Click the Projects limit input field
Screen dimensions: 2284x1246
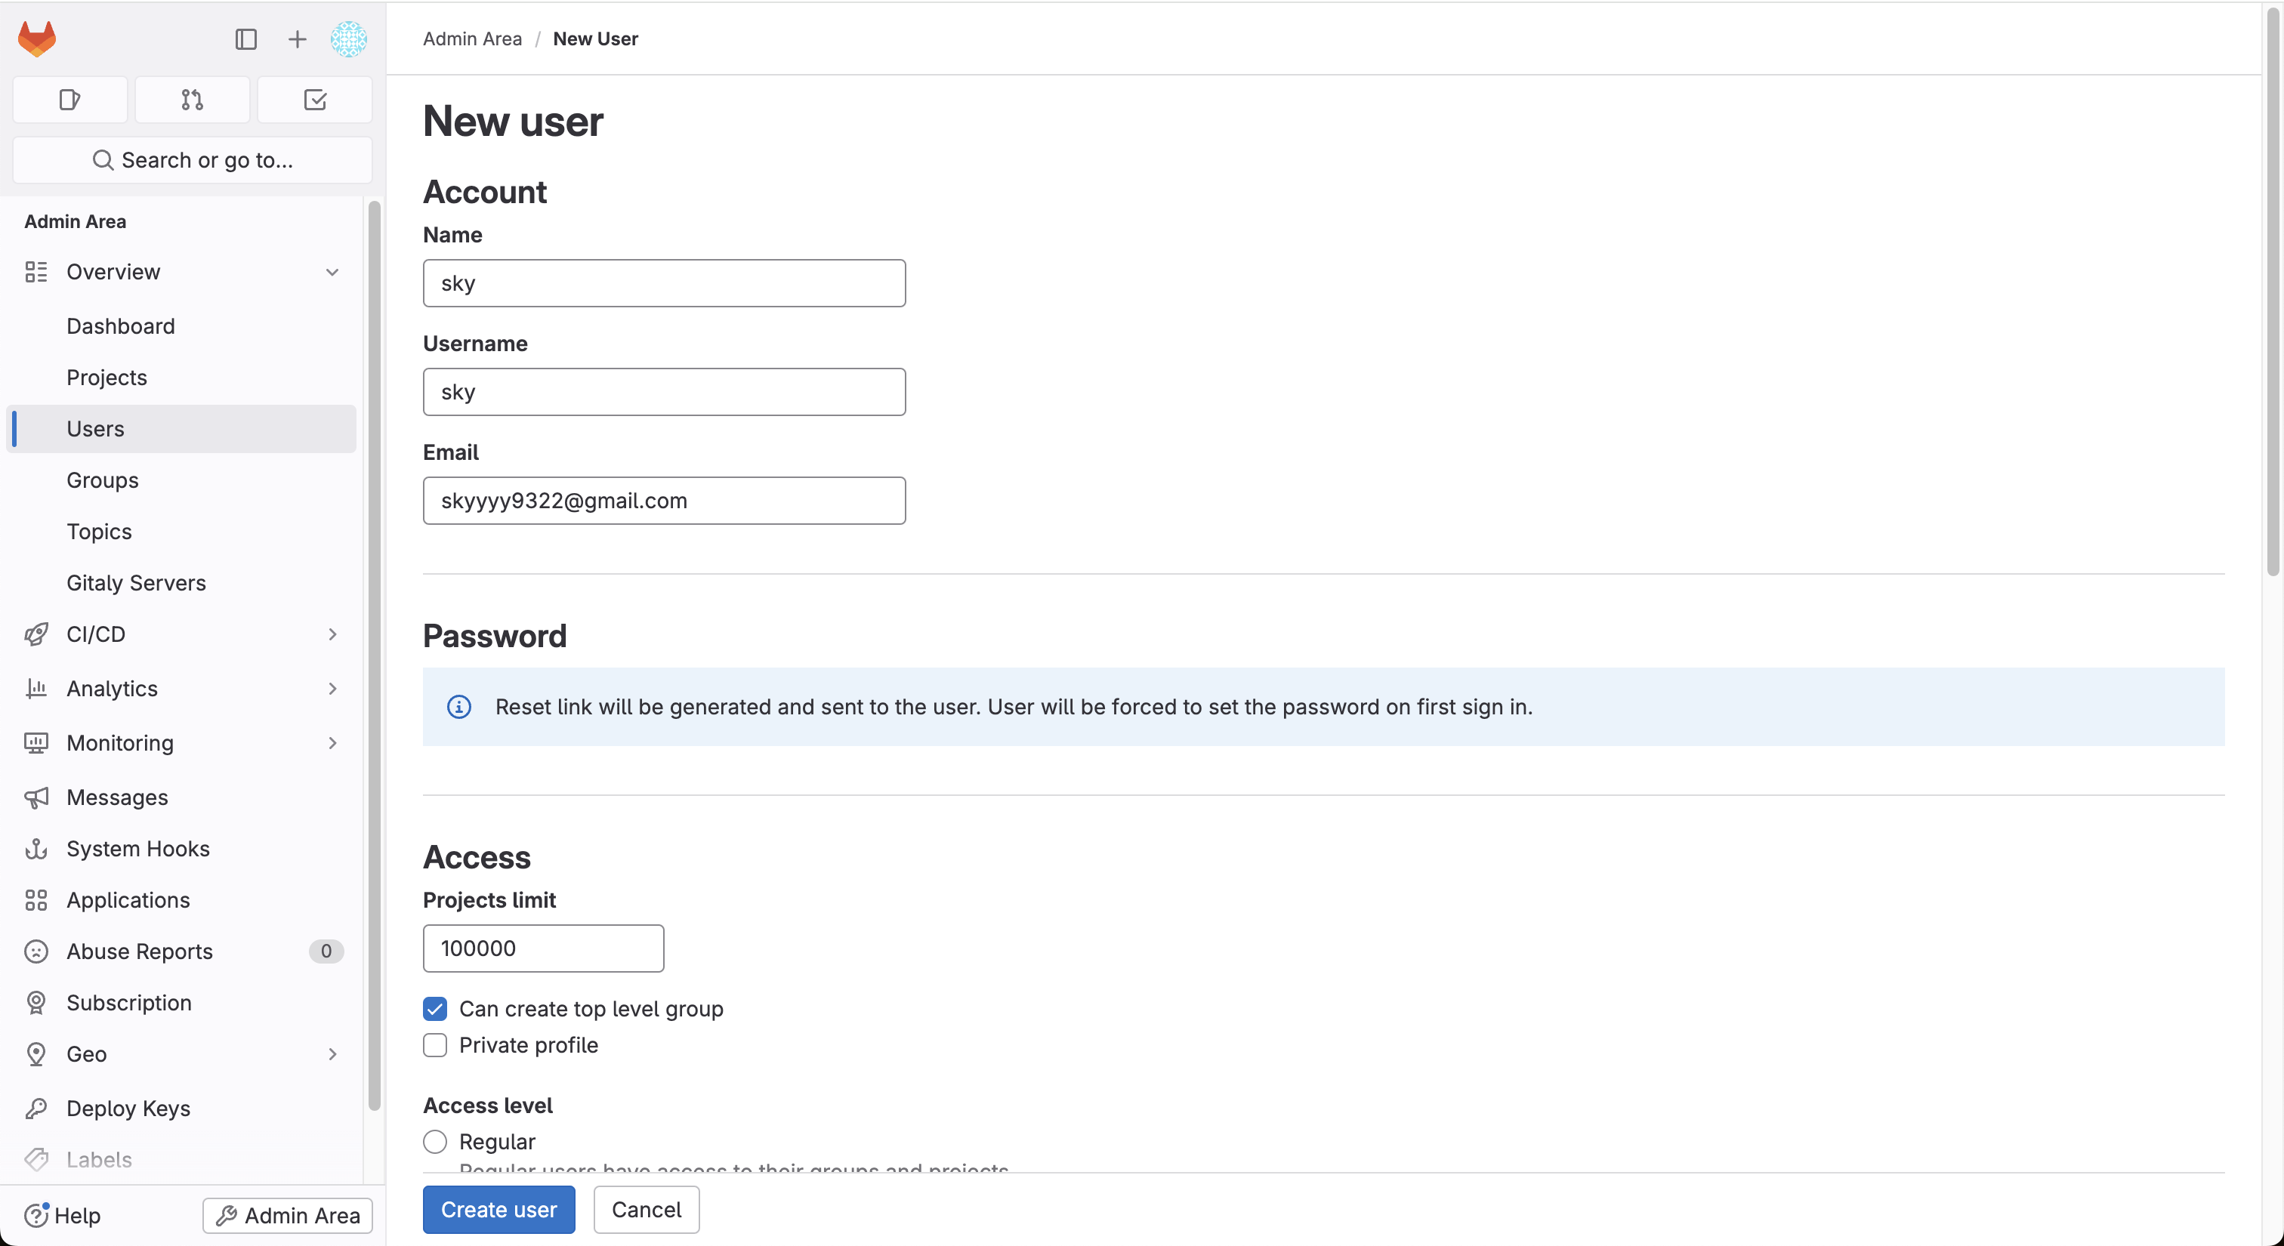[542, 948]
